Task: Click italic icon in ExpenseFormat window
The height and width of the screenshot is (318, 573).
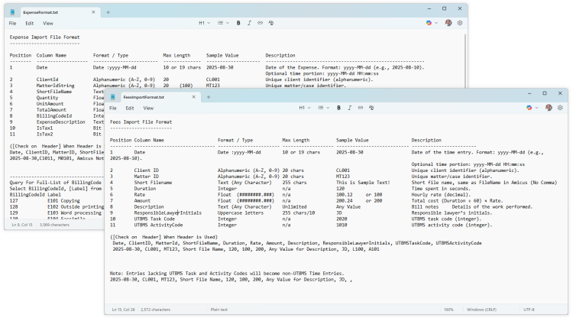Action: point(249,23)
